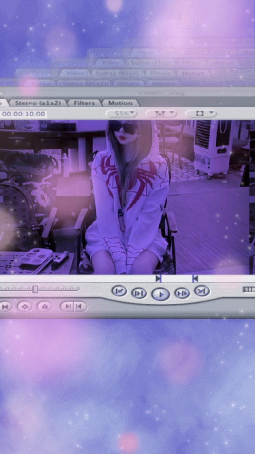Viewport: 255px width, 454px height.
Task: Click the Mark In button
Action: tap(67, 307)
